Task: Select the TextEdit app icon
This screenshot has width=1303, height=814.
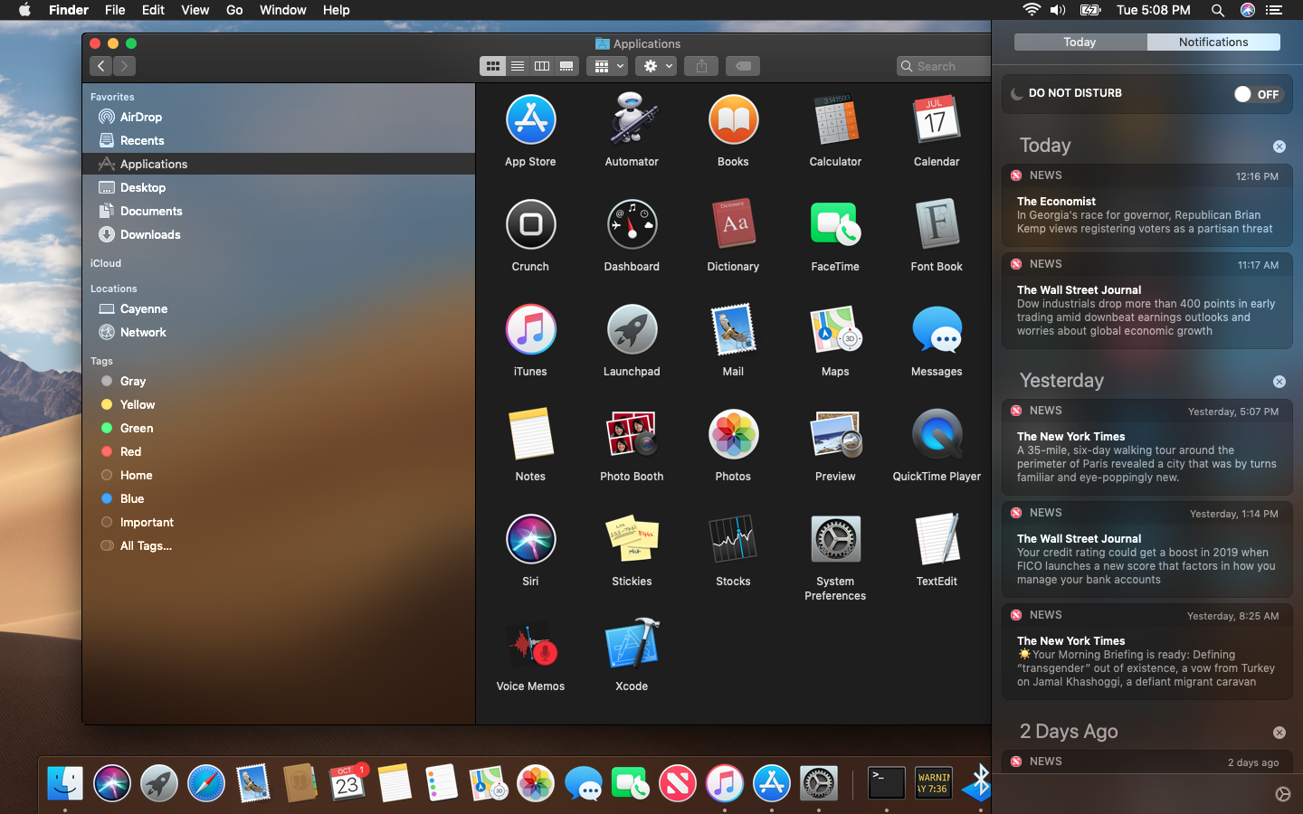Action: [x=937, y=540]
